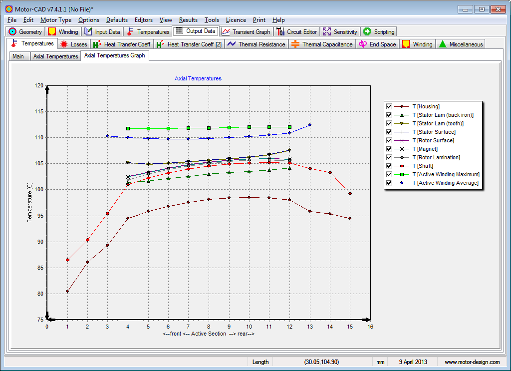Viewport: 511px width, 371px height.
Task: Open Transient Graph icon tab
Action: click(x=226, y=31)
